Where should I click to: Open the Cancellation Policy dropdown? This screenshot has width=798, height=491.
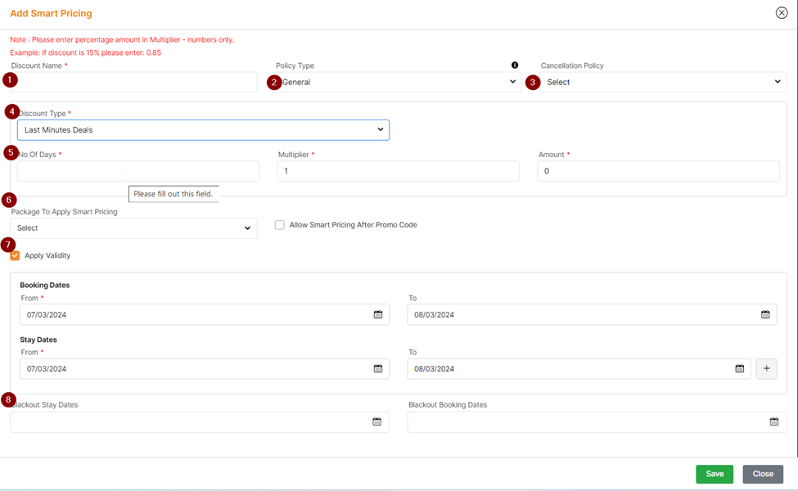663,82
